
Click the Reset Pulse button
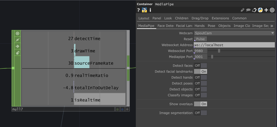200,39
